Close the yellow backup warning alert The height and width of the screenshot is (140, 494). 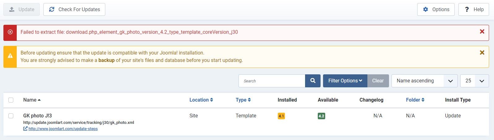(x=482, y=53)
